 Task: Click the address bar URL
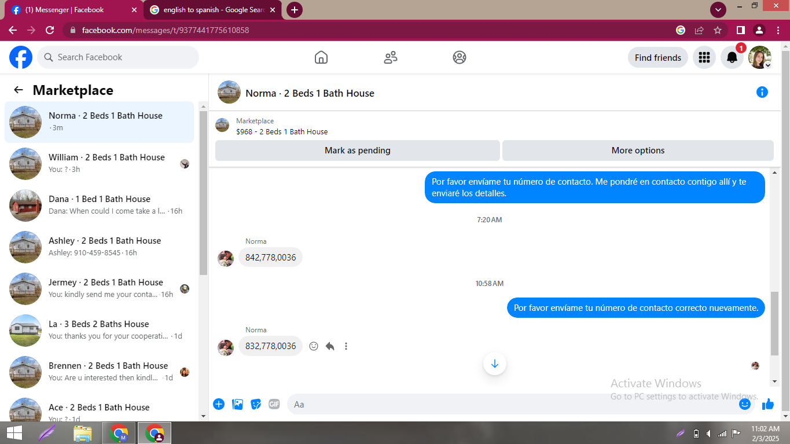coord(166,30)
